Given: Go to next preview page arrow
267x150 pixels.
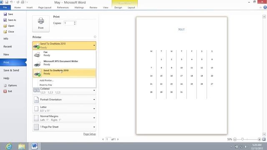Looking at the screenshot, I should pos(118,139).
